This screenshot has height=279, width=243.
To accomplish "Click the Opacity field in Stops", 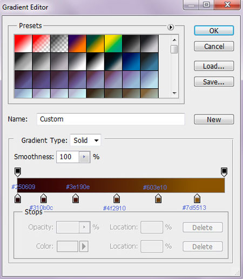I will (x=67, y=227).
